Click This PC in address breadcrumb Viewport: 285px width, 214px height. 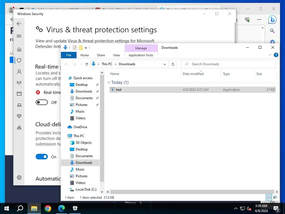(x=107, y=64)
